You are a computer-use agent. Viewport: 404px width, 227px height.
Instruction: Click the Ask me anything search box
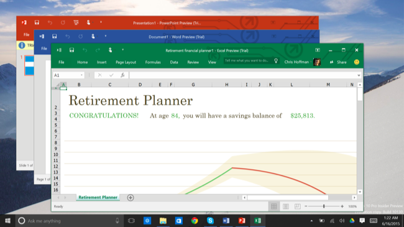69,221
